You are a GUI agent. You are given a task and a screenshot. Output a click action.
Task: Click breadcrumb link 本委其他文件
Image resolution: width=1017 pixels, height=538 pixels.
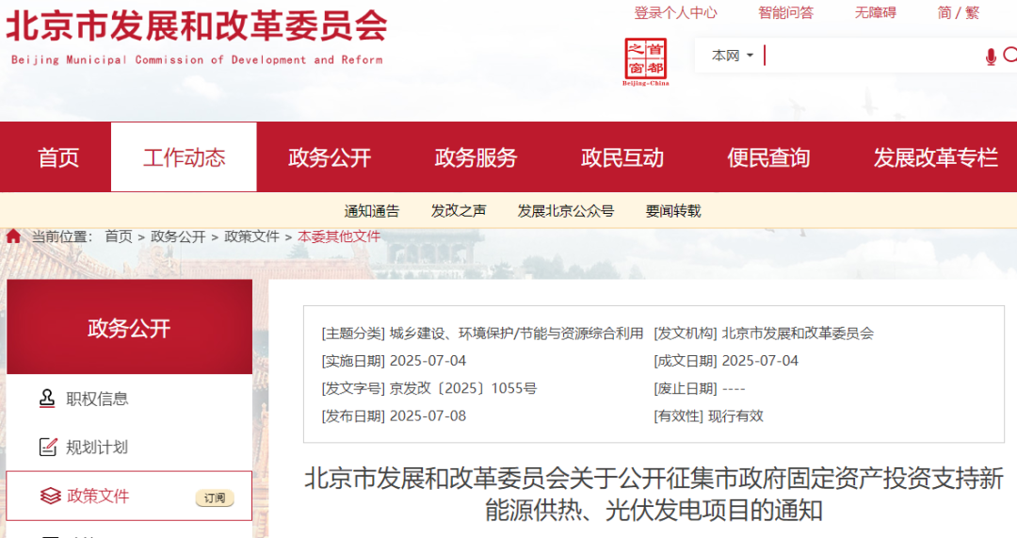339,236
